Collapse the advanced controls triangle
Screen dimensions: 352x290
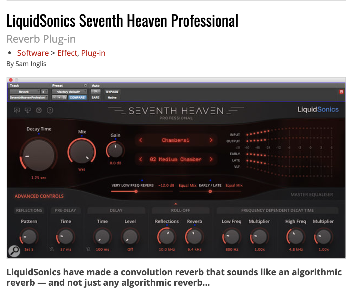click(x=176, y=204)
